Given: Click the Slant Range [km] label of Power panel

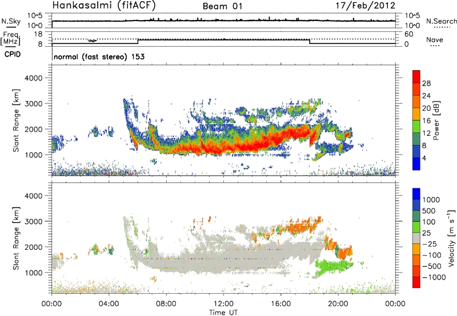Looking at the screenshot, I should 16,121.
